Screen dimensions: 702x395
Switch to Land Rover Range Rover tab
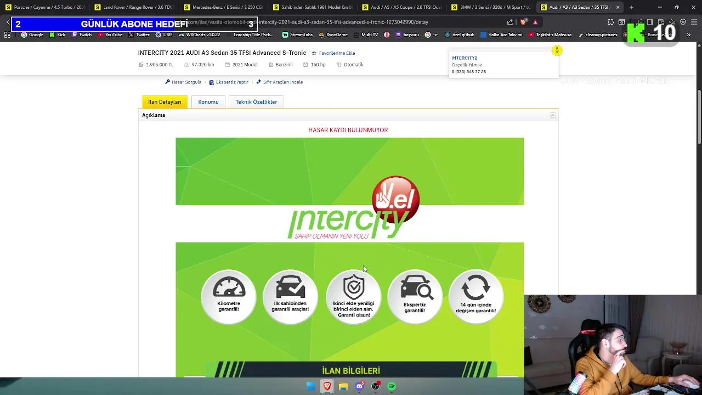click(134, 7)
